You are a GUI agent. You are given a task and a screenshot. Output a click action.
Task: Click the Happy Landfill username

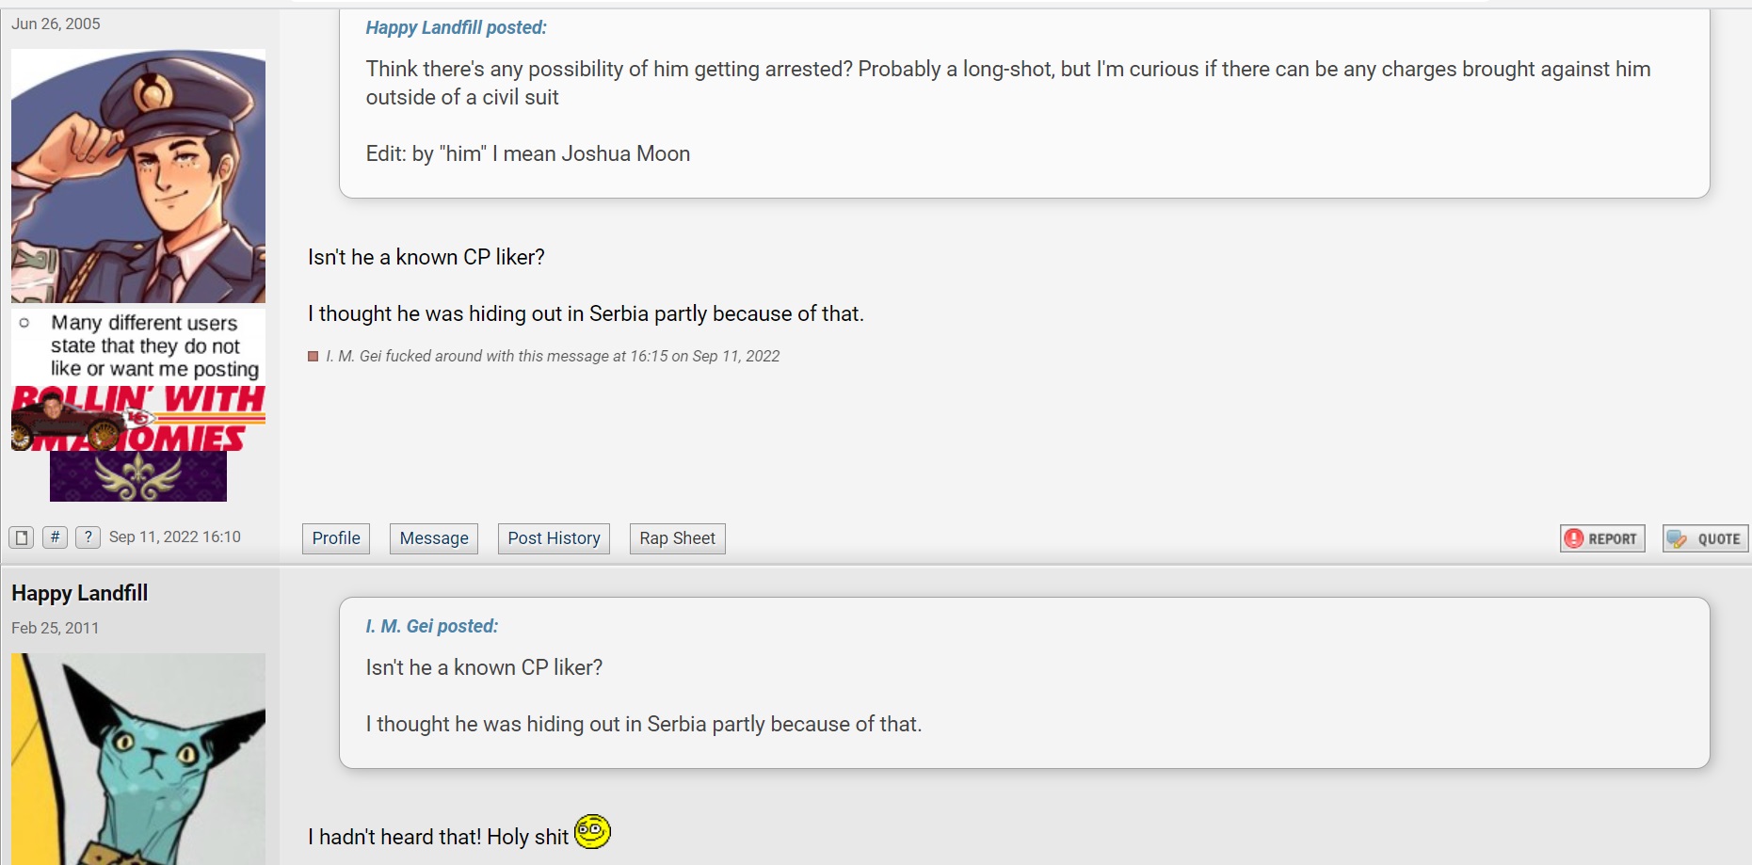tap(80, 593)
